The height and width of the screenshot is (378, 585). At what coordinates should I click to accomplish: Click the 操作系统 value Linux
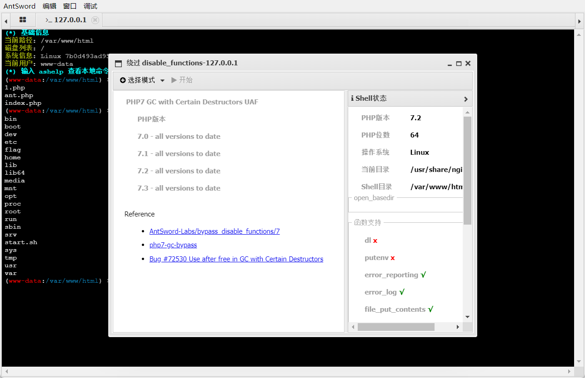(x=420, y=152)
